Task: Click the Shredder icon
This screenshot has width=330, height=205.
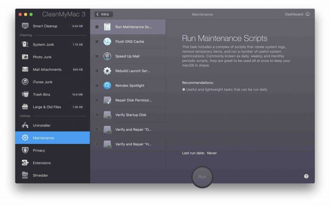Action: 25,175
